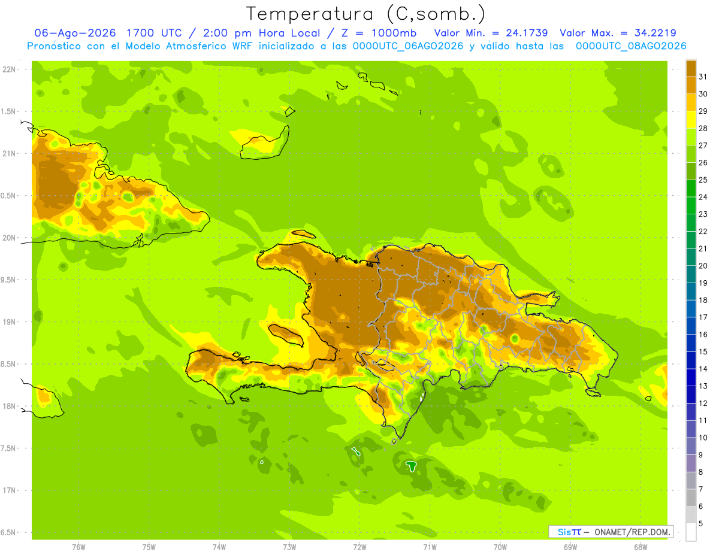
Task: Pick the legend swatch between 27 and 28
Action: (691, 137)
